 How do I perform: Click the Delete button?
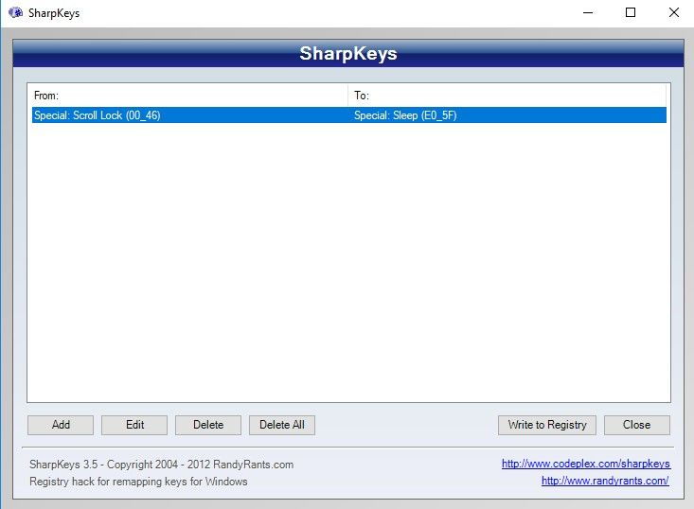coord(208,425)
